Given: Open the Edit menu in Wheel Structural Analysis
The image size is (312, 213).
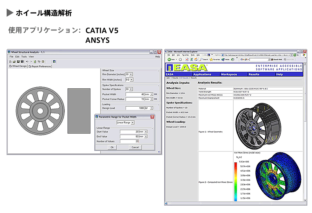Looking at the screenshot, I should coord(17,56).
